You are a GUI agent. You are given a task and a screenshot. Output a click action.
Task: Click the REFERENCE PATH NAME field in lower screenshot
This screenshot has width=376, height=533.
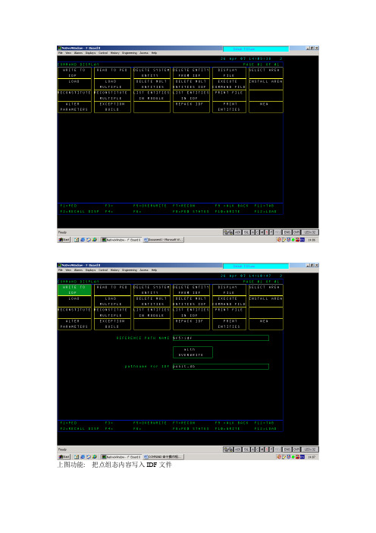coord(221,338)
